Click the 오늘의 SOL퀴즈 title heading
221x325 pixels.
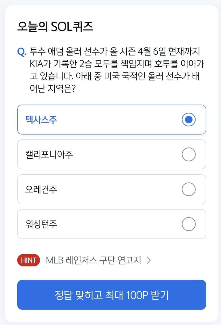point(55,27)
